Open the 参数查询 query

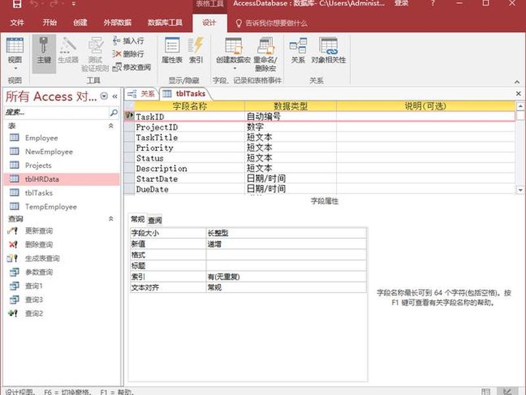click(x=39, y=272)
